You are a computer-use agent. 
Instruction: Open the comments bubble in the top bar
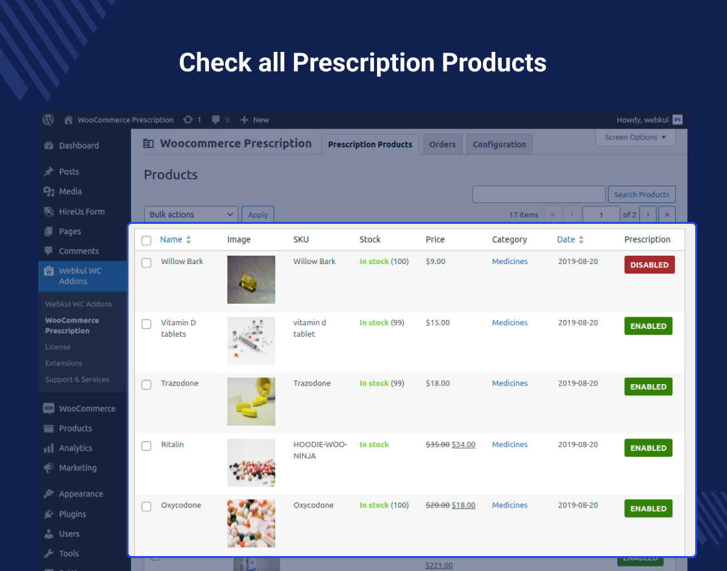tap(214, 119)
